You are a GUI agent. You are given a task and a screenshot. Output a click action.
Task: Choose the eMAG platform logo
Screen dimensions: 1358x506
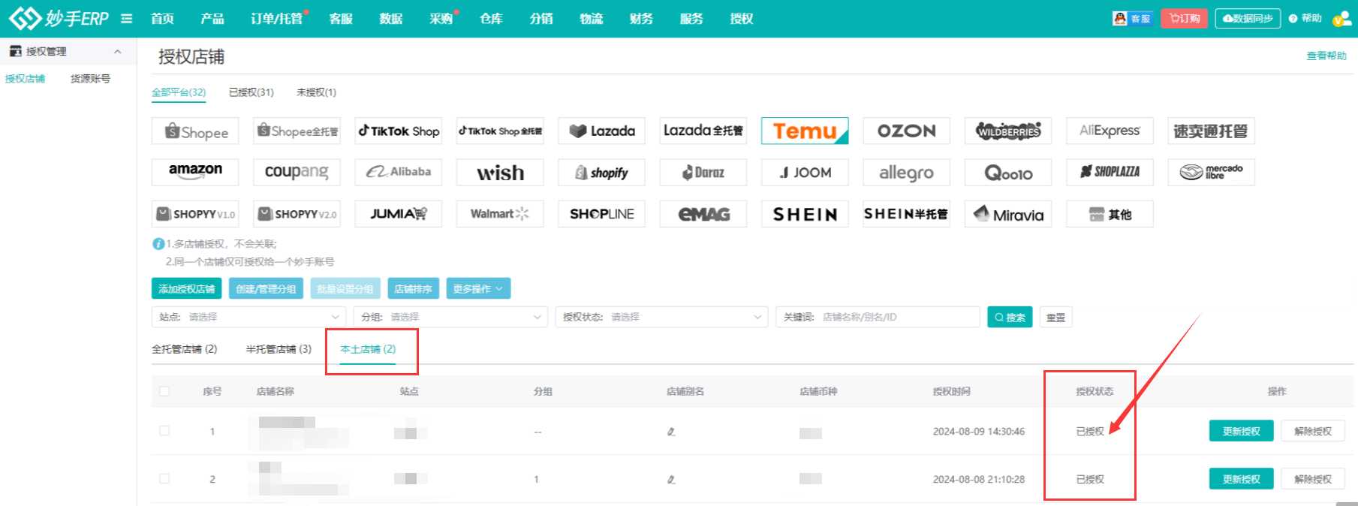coord(703,214)
